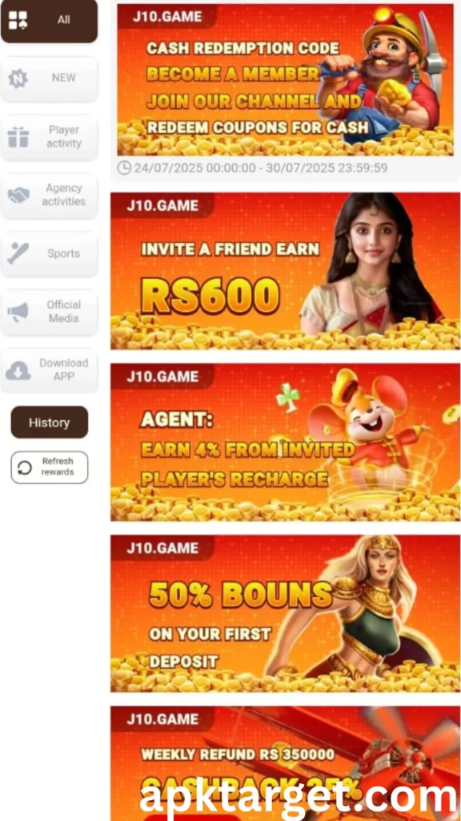Open the Agency activities tab
This screenshot has width=461, height=821.
[x=49, y=196]
